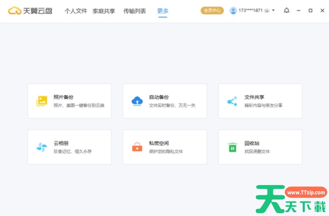Click the 文件共享 share icon

coord(232,101)
